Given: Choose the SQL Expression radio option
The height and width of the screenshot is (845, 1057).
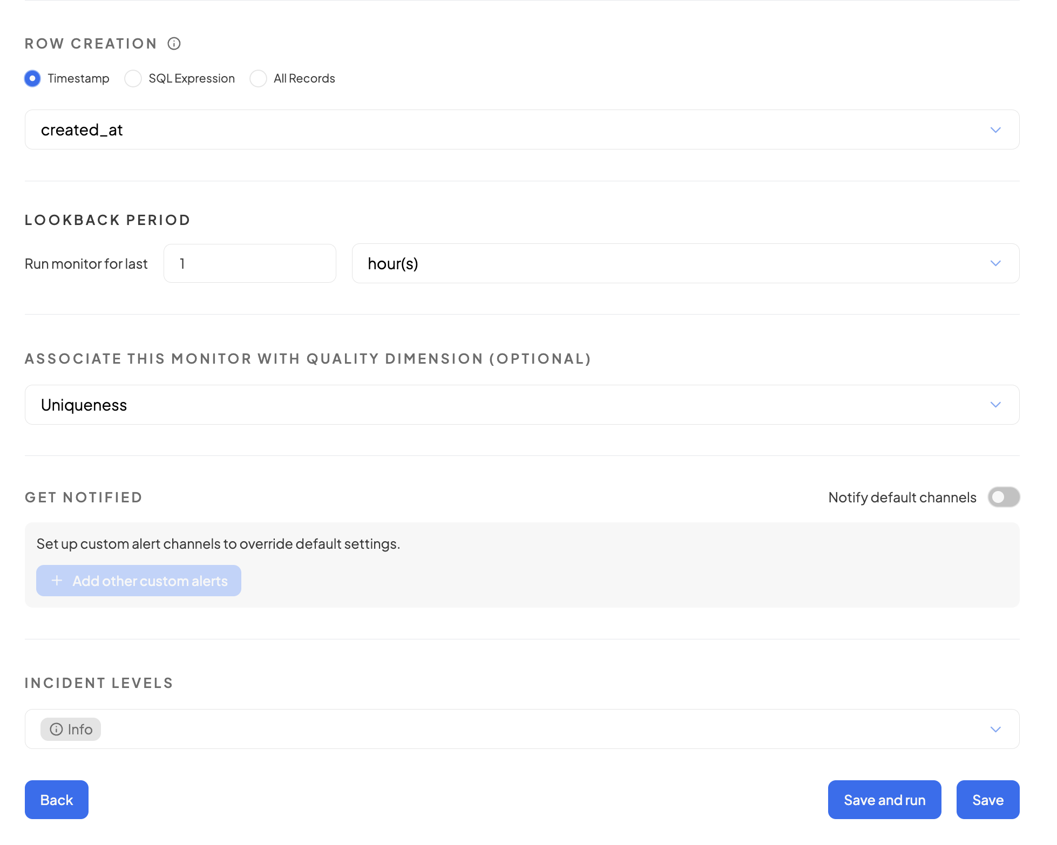Looking at the screenshot, I should point(133,79).
